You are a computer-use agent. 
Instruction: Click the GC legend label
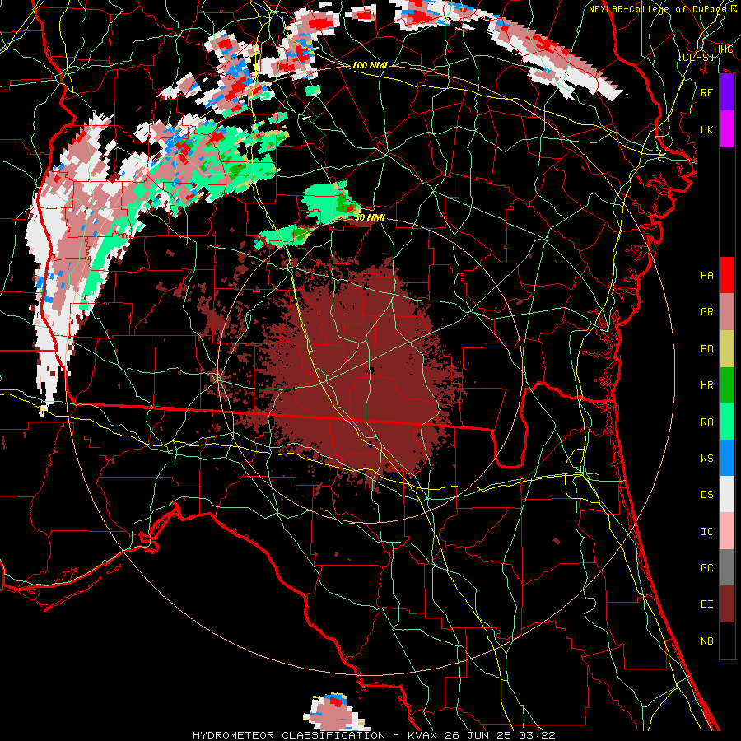707,567
